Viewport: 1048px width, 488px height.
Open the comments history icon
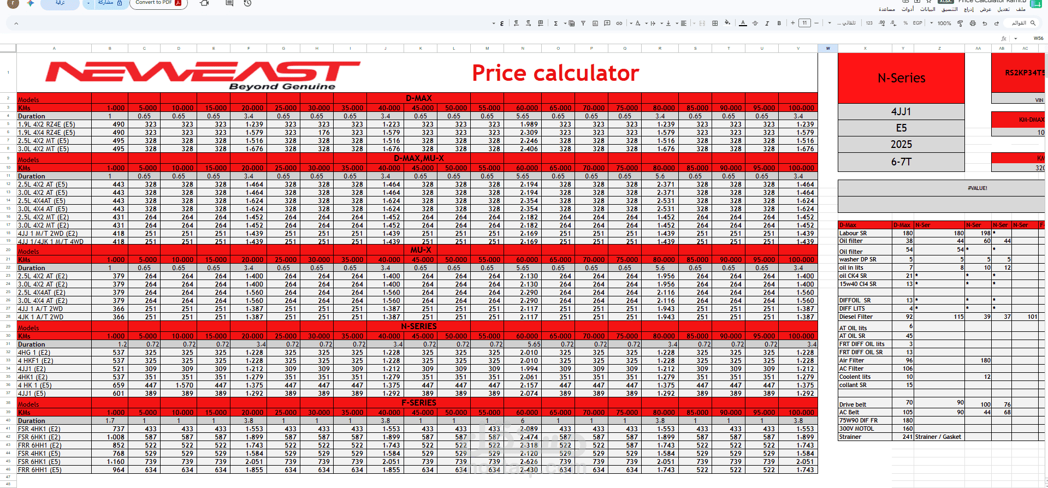point(229,3)
